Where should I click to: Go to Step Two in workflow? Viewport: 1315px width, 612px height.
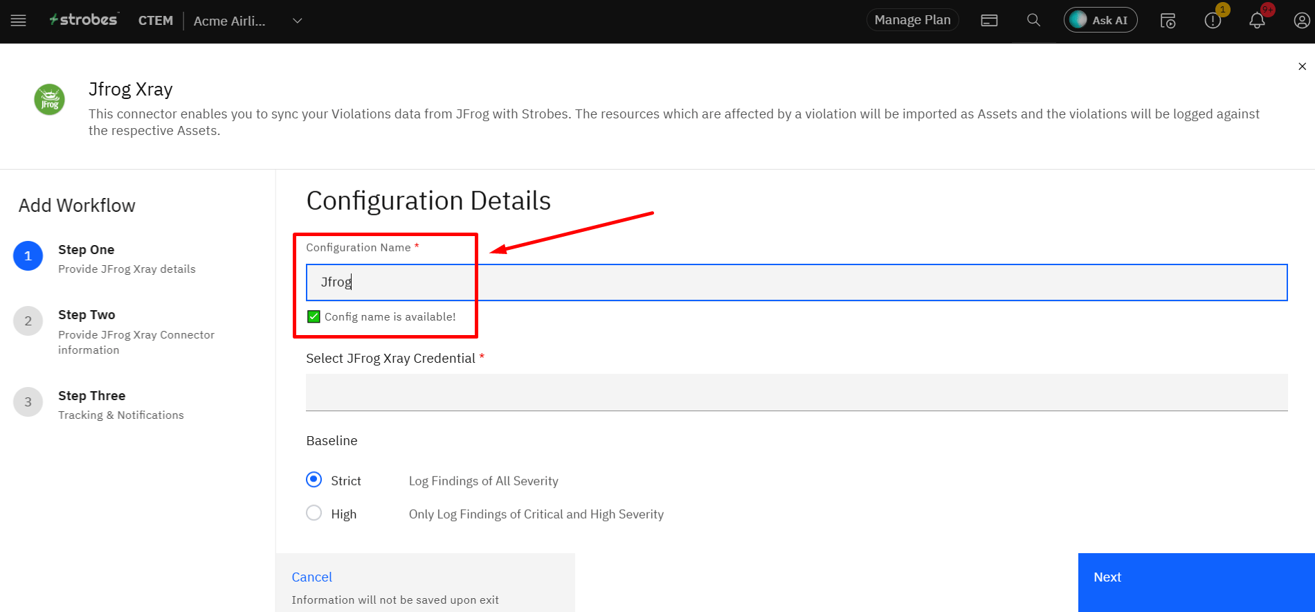click(136, 332)
